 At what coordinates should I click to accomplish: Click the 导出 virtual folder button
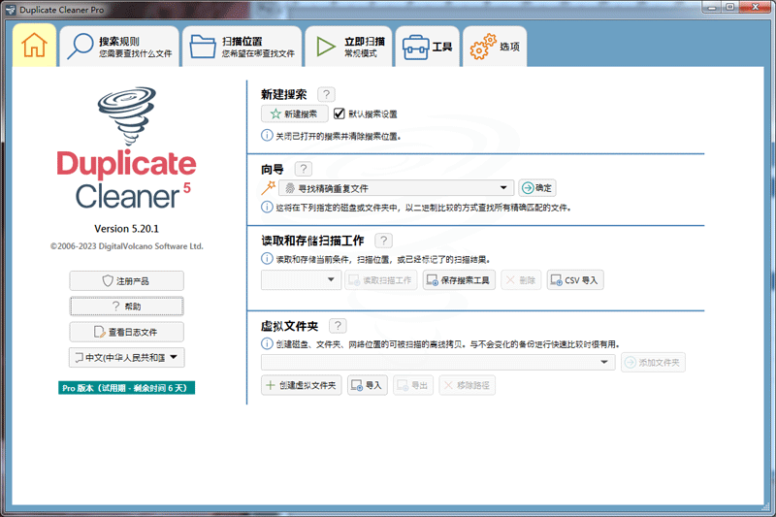pos(413,385)
